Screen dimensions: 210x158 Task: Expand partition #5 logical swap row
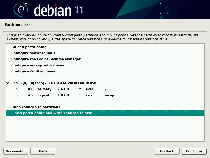point(17,95)
